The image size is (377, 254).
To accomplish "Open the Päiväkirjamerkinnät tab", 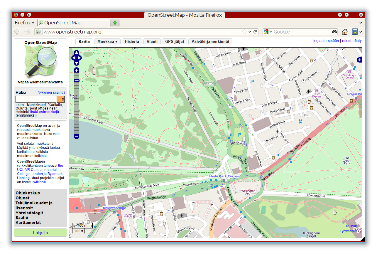I will [x=210, y=41].
